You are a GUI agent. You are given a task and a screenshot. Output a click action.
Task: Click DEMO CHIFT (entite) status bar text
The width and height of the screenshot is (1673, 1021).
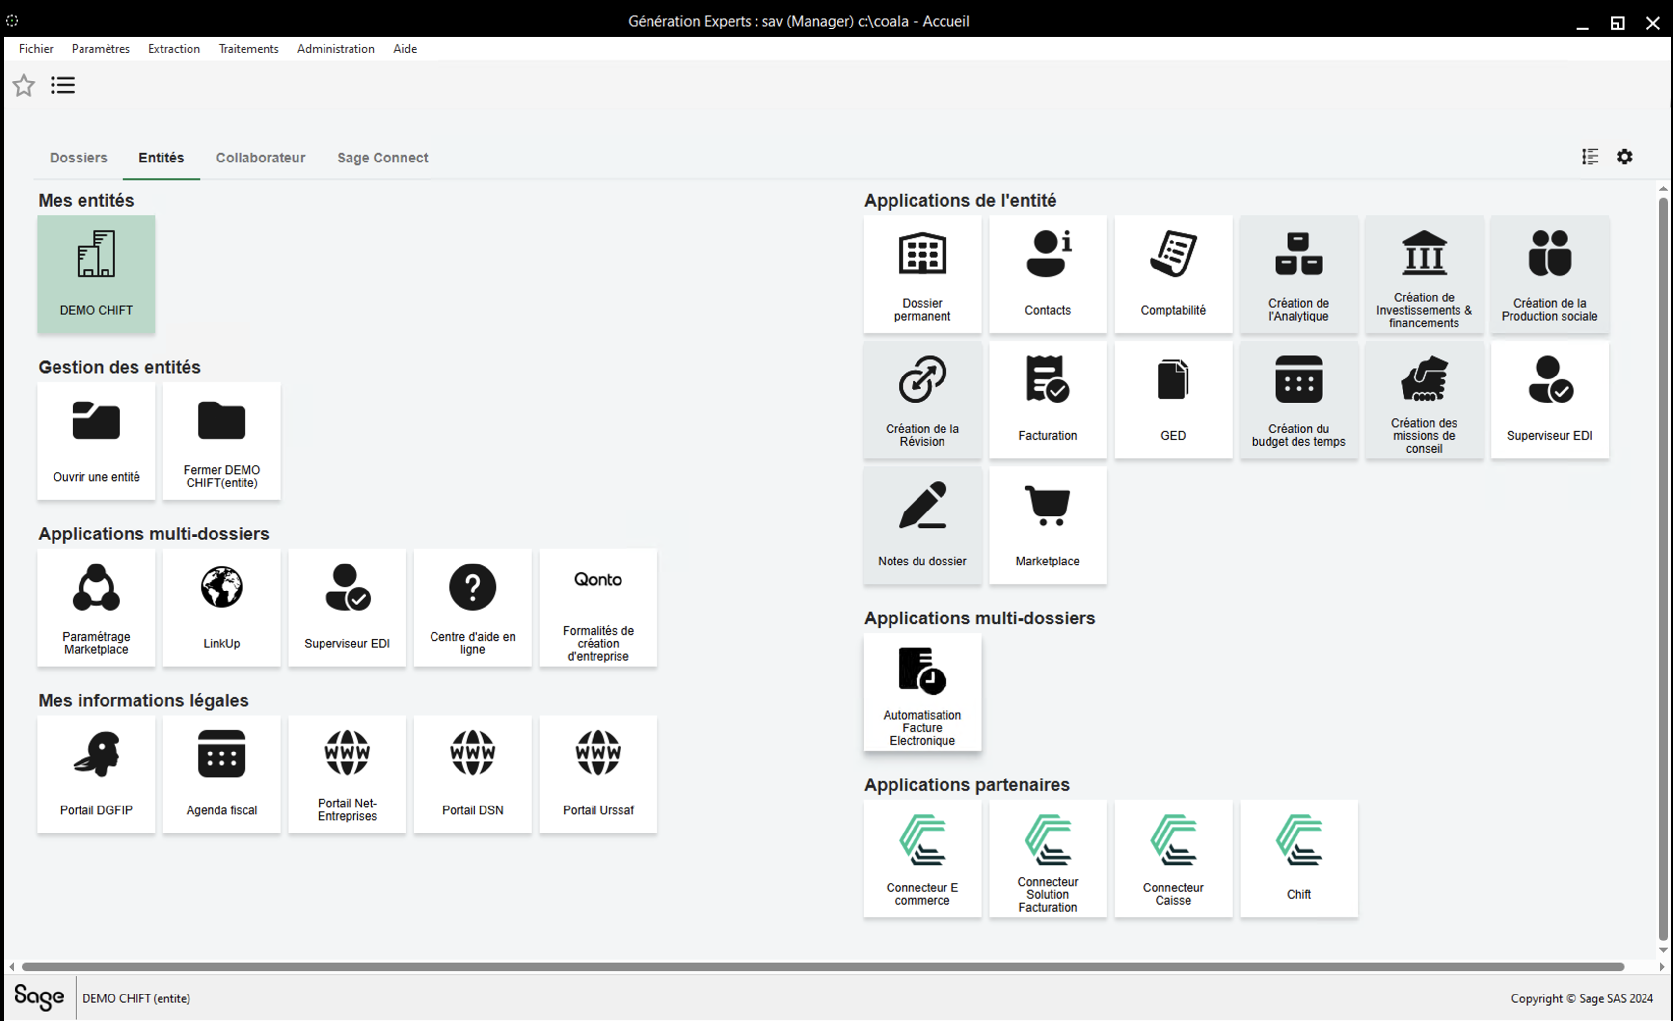136,998
